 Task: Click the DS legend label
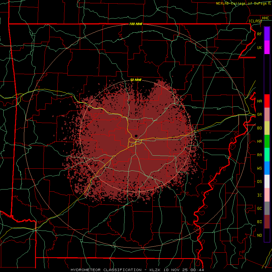pyautogui.click(x=259, y=182)
